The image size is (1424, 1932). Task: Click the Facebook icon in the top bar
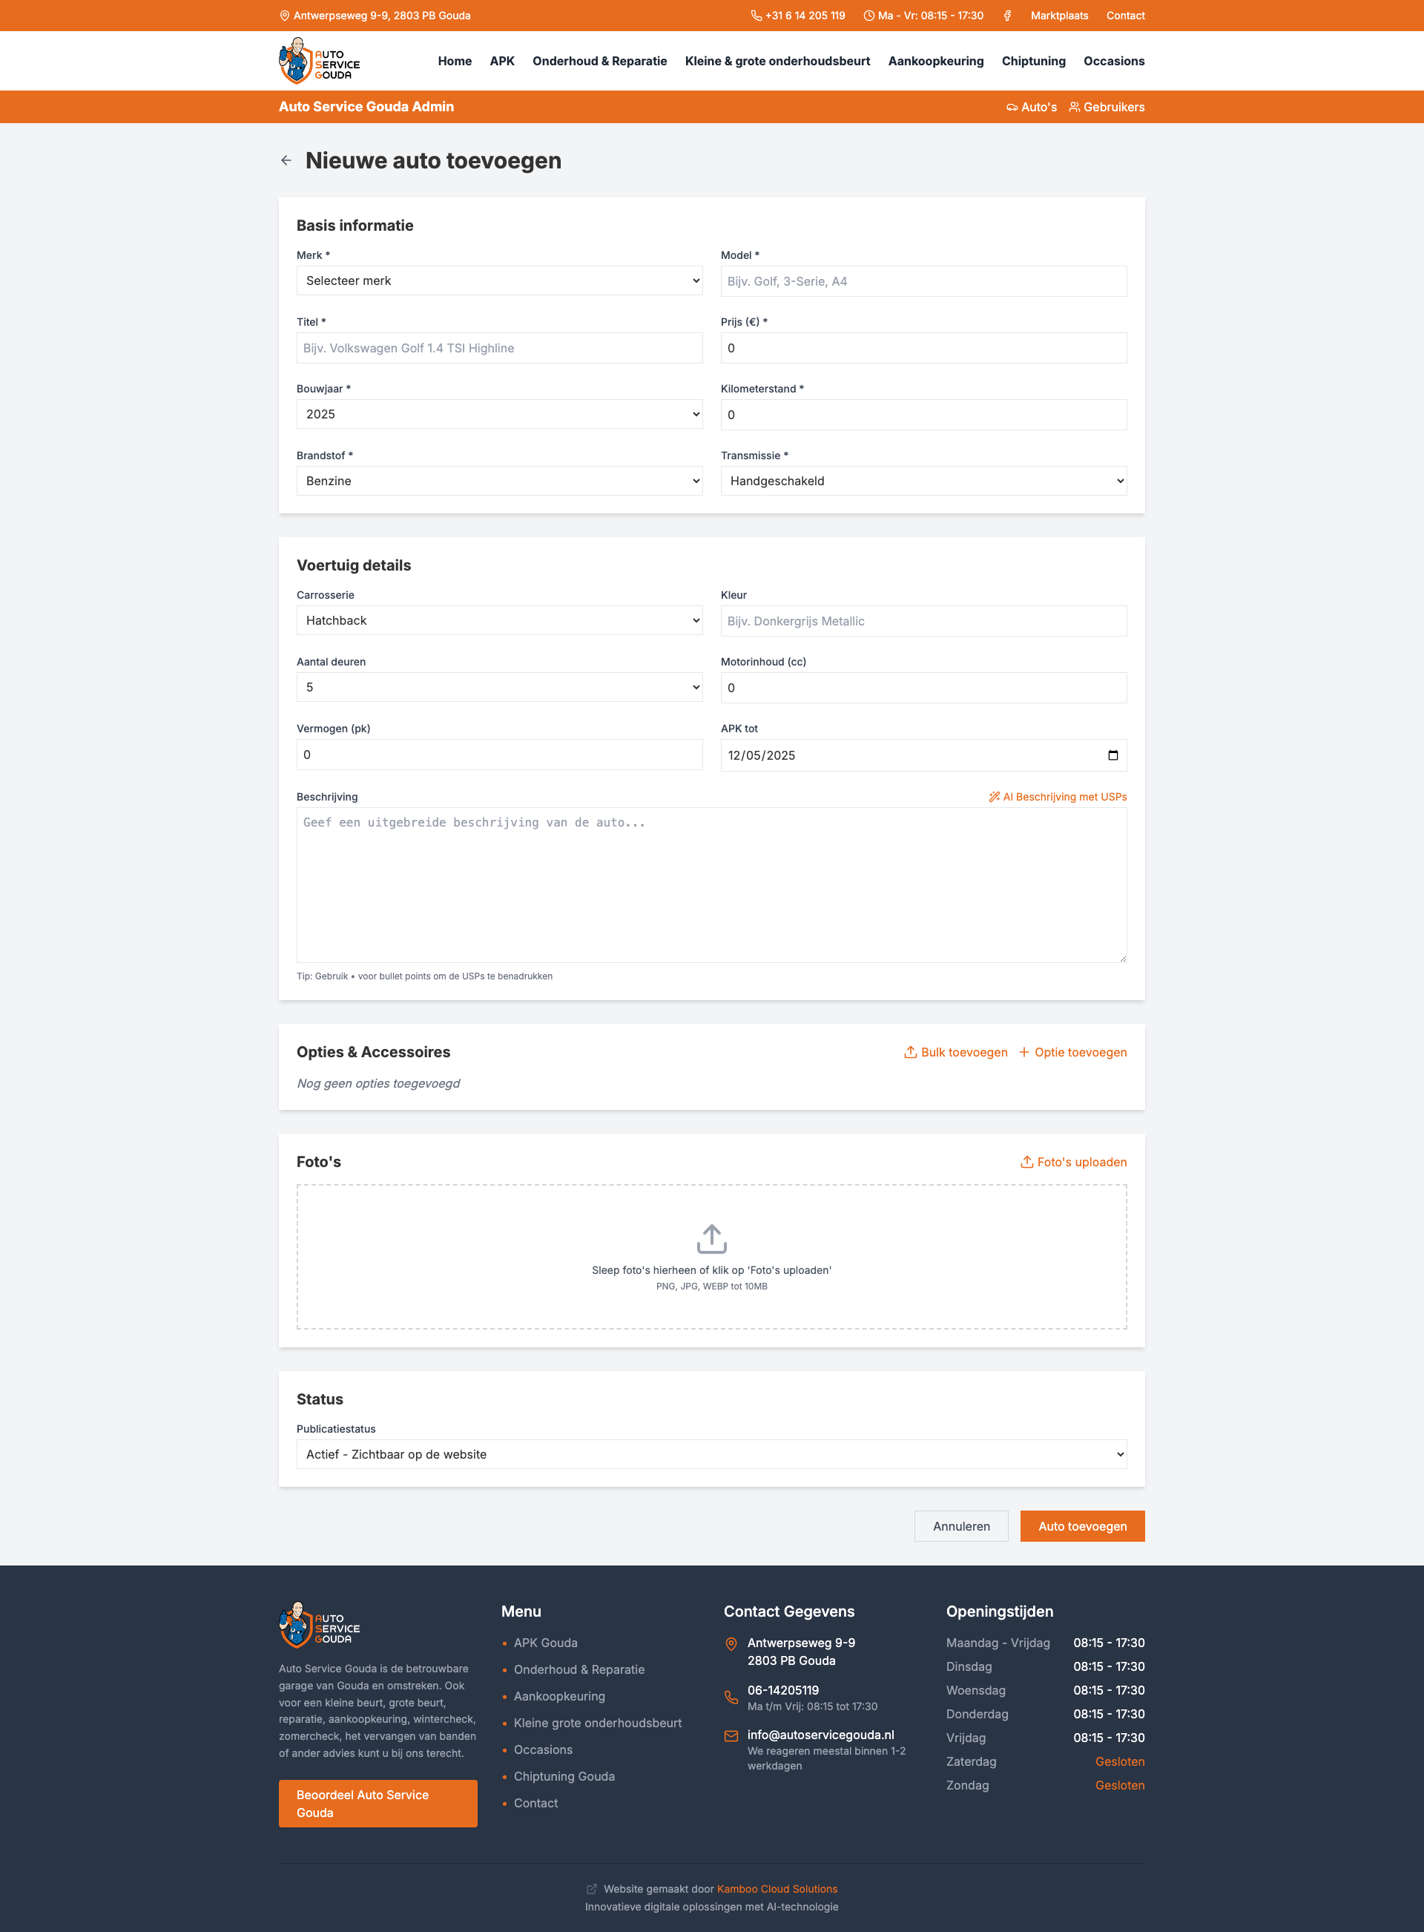coord(1008,16)
